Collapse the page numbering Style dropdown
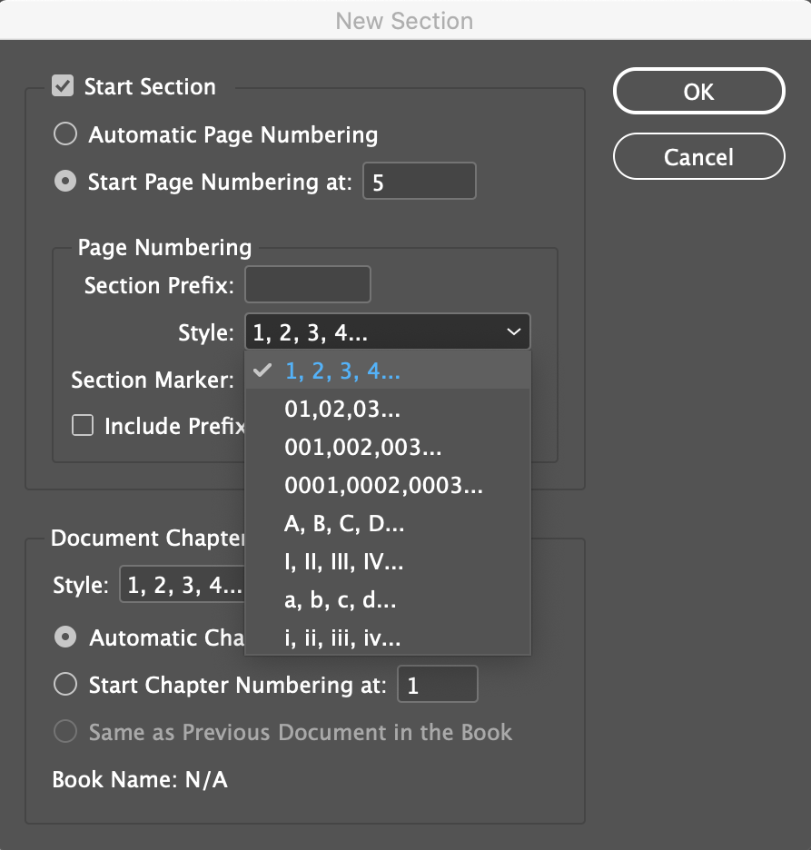811x850 pixels. [x=387, y=331]
